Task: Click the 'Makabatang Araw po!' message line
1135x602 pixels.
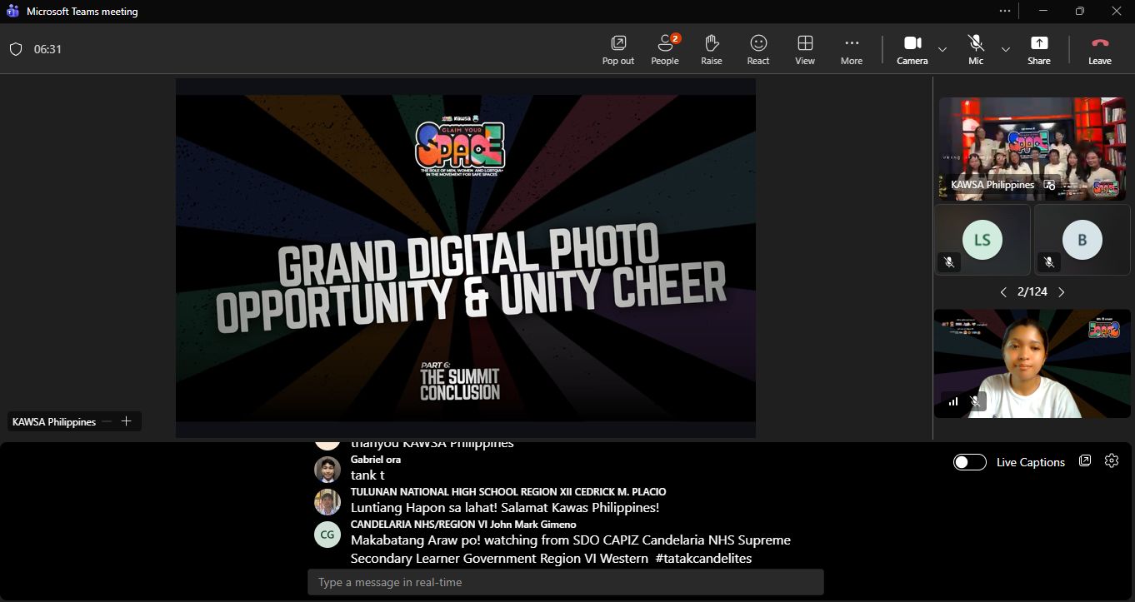Action: (571, 540)
